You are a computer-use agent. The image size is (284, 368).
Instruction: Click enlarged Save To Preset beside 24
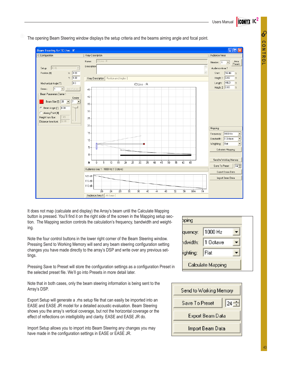[198, 303]
